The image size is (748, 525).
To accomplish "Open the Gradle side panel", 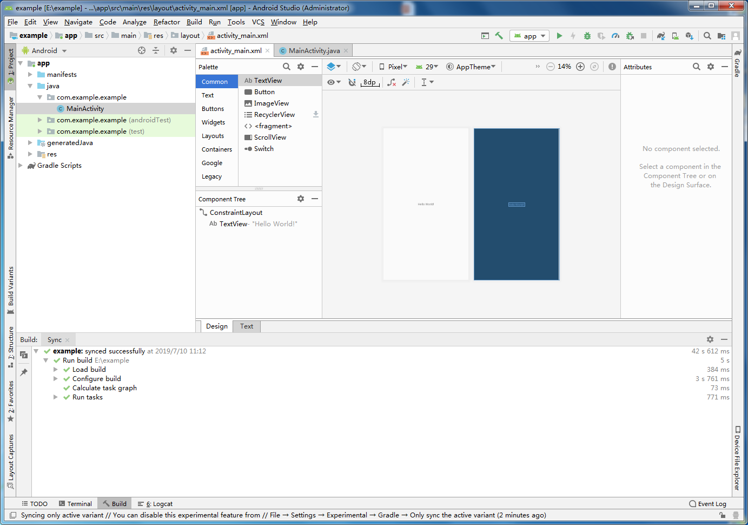I will coord(737,63).
